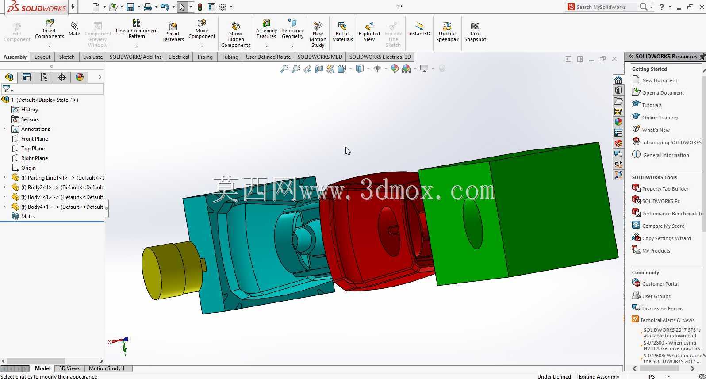This screenshot has width=706, height=379.
Task: Switch to Motion Study 1 tab
Action: click(107, 368)
